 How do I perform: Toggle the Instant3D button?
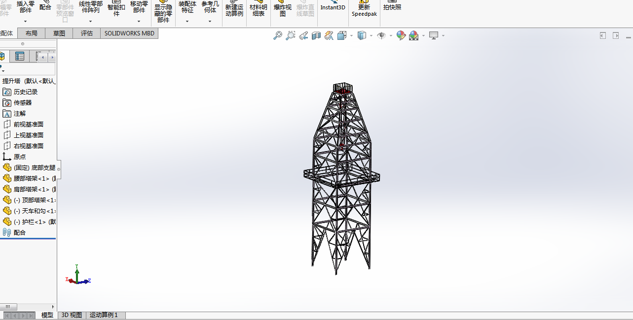click(333, 6)
